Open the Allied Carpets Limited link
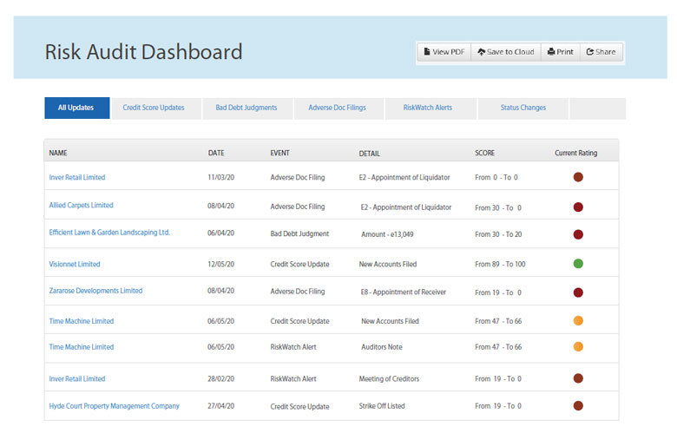Screen dimensions: 677x440 click(82, 205)
